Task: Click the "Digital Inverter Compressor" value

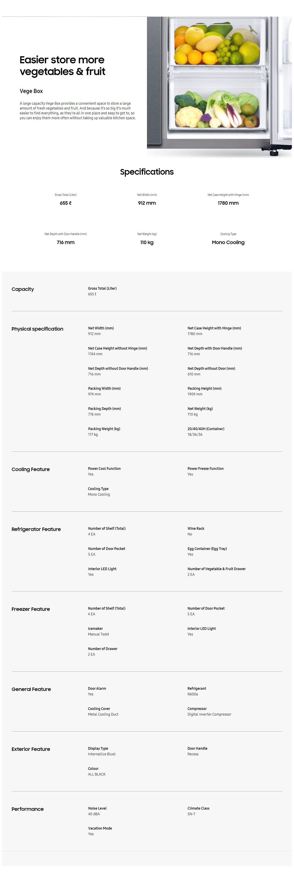Action: [209, 714]
